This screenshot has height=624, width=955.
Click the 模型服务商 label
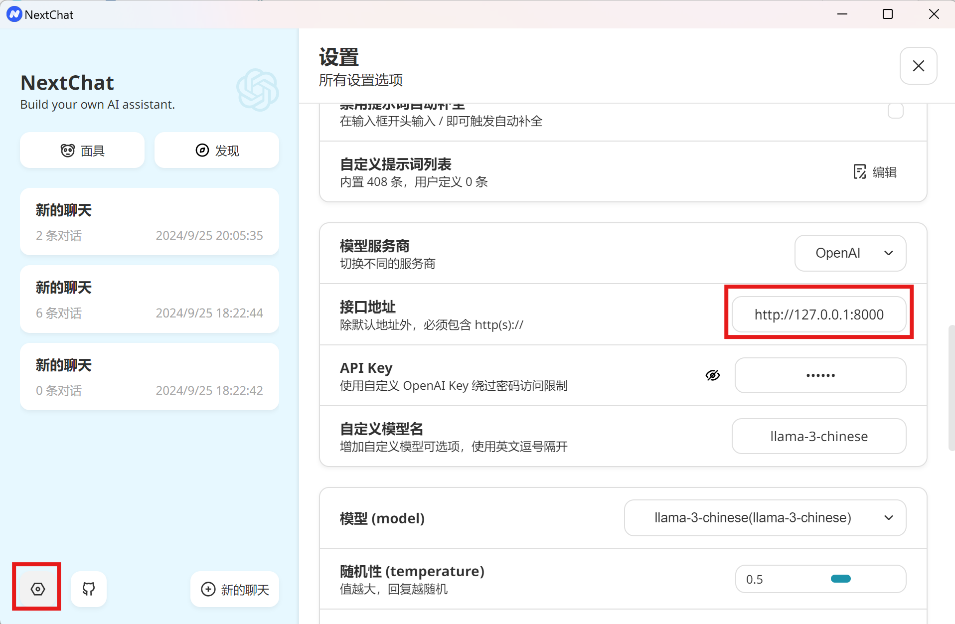tap(375, 246)
